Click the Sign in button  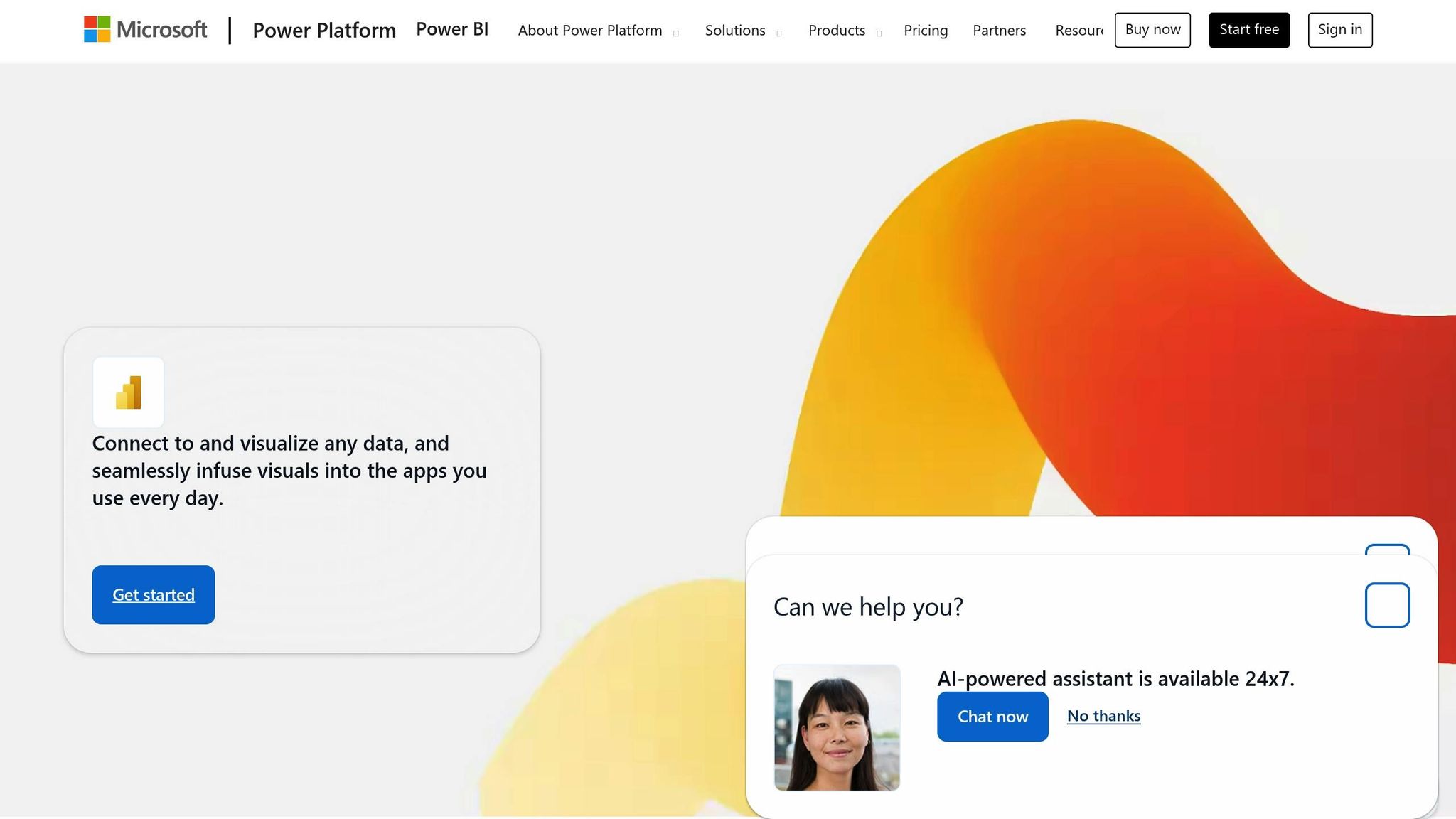1340,30
